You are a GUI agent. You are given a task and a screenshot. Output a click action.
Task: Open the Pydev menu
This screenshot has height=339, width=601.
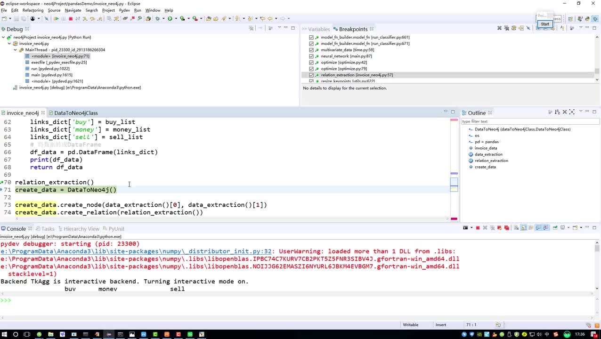pos(124,10)
